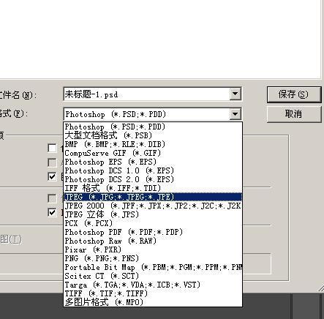This screenshot has height=319, width=324.
Task: Choose IFF 格式 (*.IFF;*.TDI)
Action: (153, 188)
